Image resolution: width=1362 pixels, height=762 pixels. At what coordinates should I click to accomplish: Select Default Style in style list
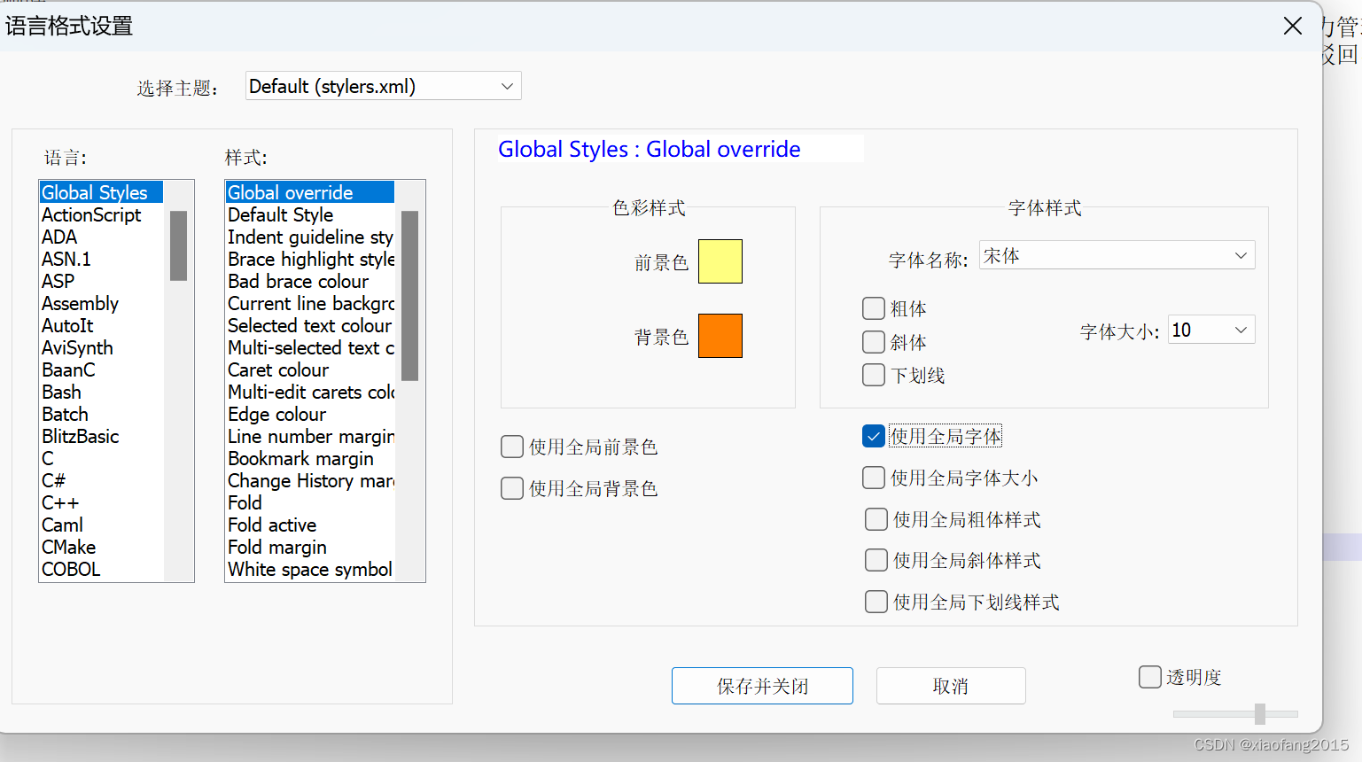310,214
